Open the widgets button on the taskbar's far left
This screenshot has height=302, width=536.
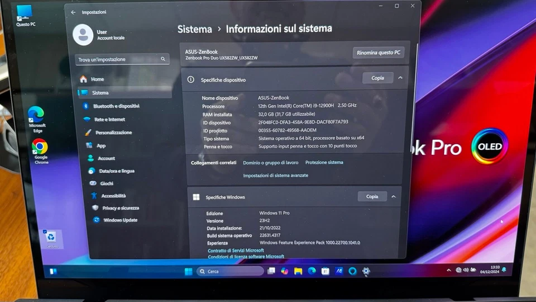coord(53,272)
